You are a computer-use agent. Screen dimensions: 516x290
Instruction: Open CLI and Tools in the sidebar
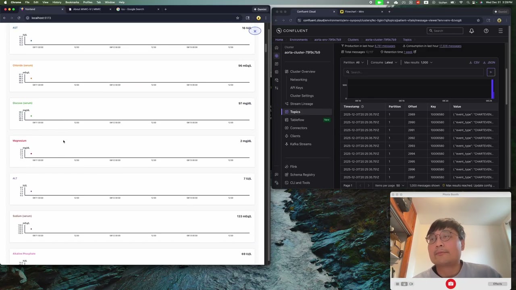(x=300, y=183)
